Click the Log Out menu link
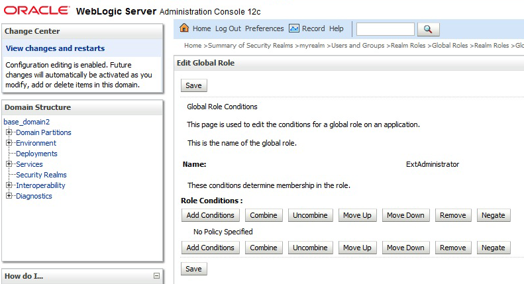Image resolution: width=524 pixels, height=284 pixels. (228, 28)
